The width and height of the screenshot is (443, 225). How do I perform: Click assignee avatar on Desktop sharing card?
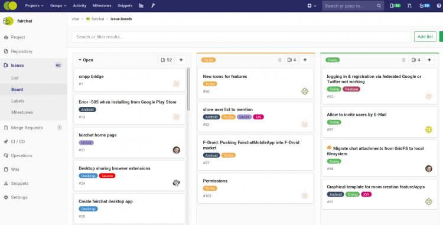[x=176, y=183]
